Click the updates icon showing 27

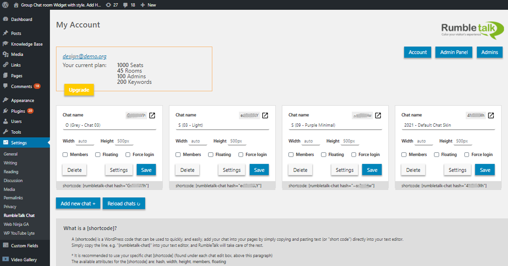click(x=112, y=5)
